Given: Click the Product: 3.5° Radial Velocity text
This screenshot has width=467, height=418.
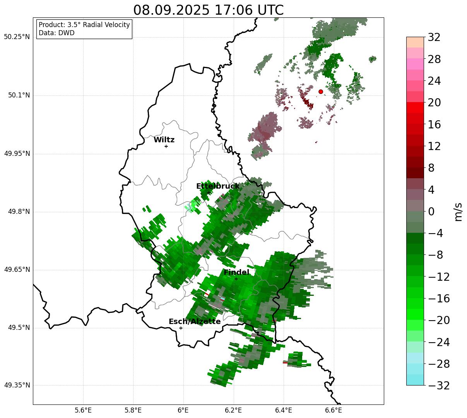Looking at the screenshot, I should click(x=84, y=25).
